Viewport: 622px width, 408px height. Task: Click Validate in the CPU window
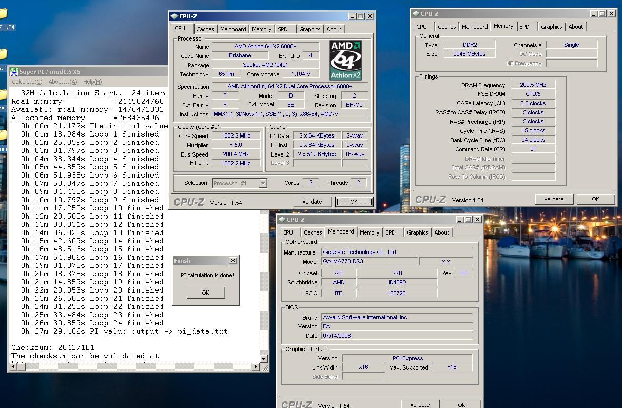[312, 202]
